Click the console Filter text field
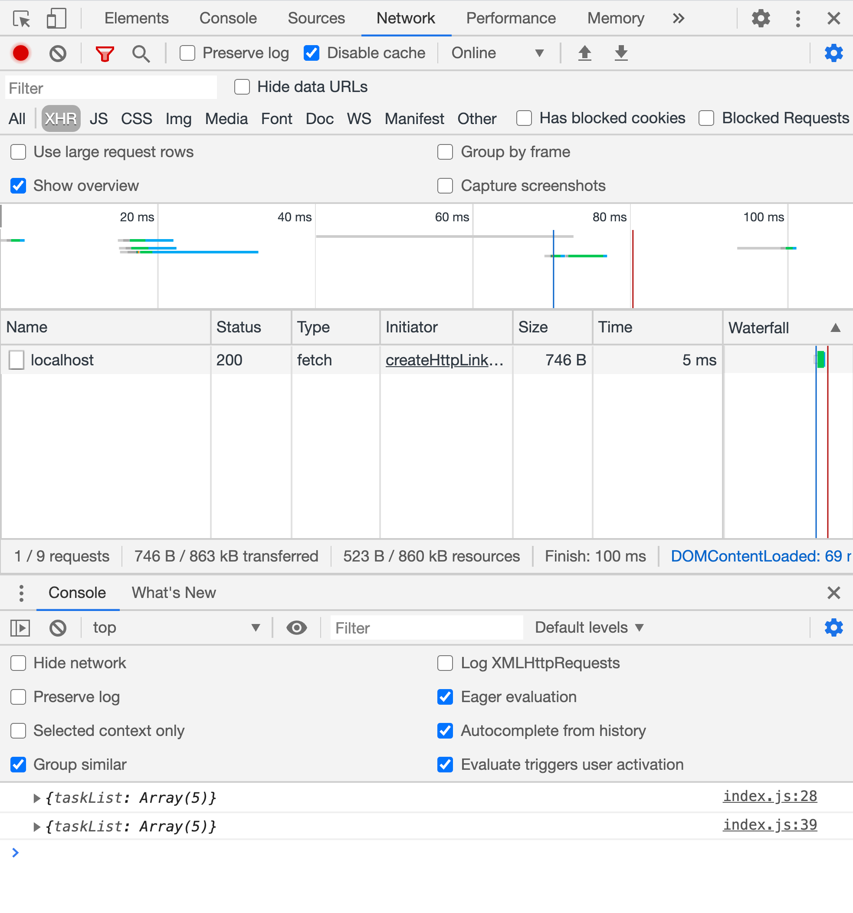This screenshot has width=853, height=913. [426, 628]
